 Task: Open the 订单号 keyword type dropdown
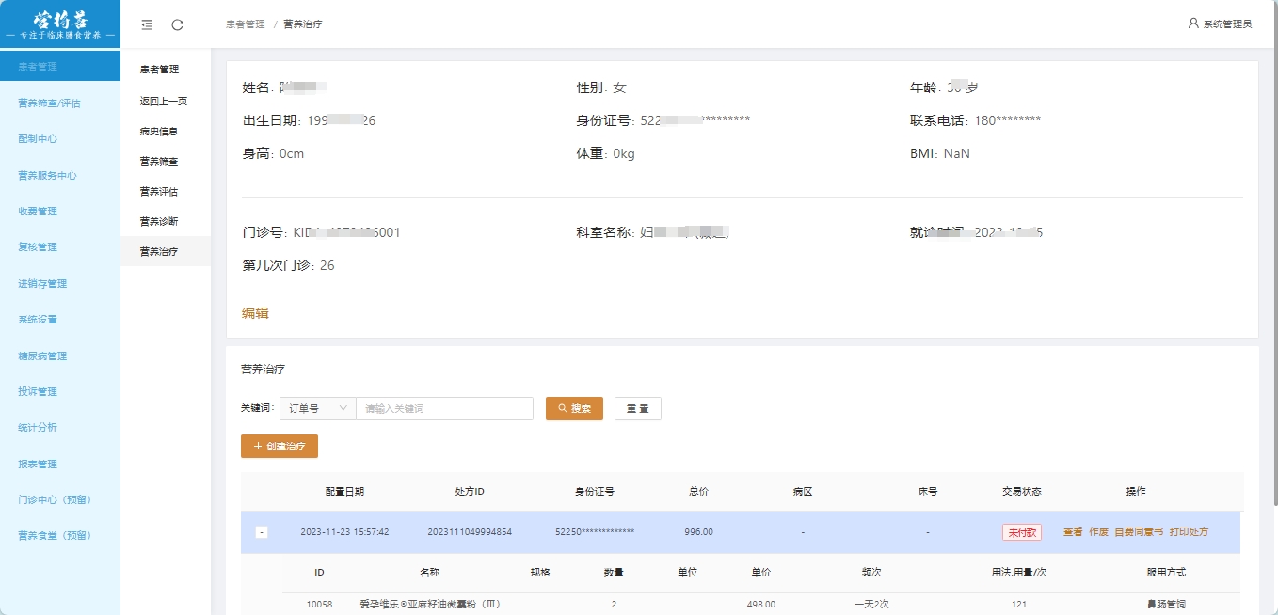pos(317,408)
